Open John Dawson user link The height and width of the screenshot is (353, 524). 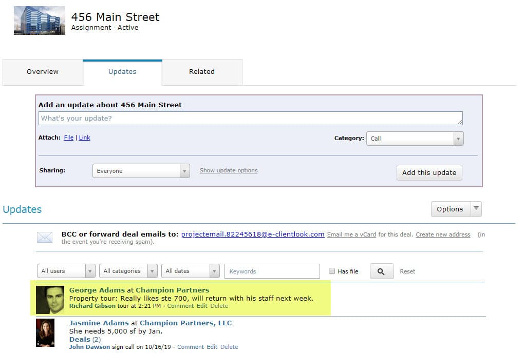89,347
